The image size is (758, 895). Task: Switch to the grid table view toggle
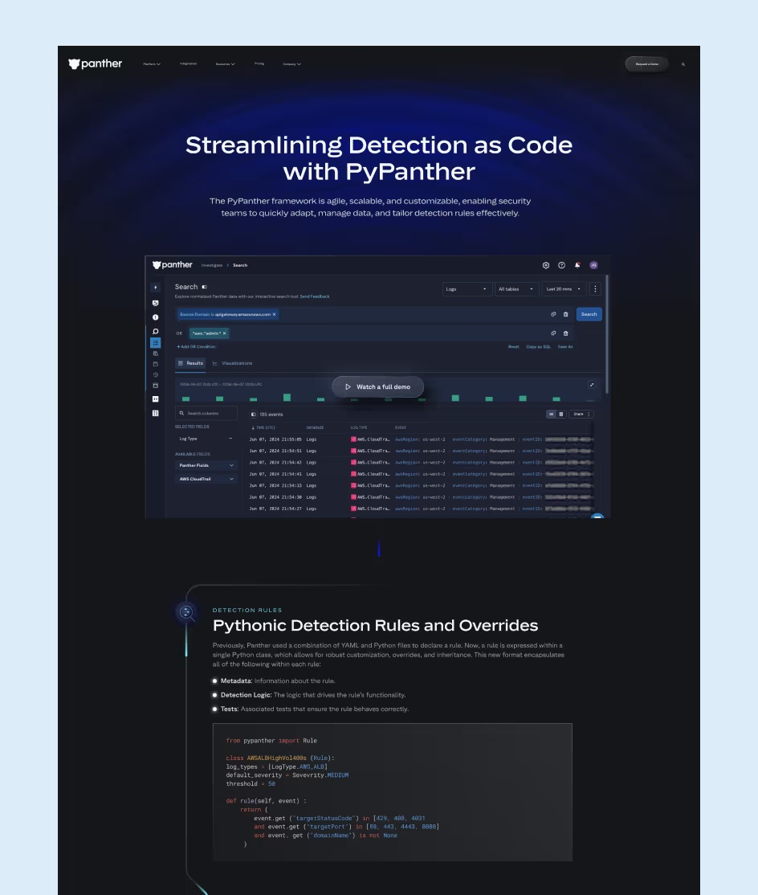tap(560, 415)
